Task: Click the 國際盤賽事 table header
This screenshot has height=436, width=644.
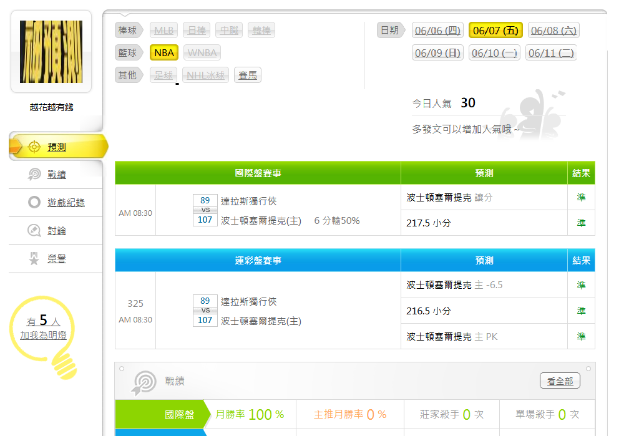Action: pos(258,173)
